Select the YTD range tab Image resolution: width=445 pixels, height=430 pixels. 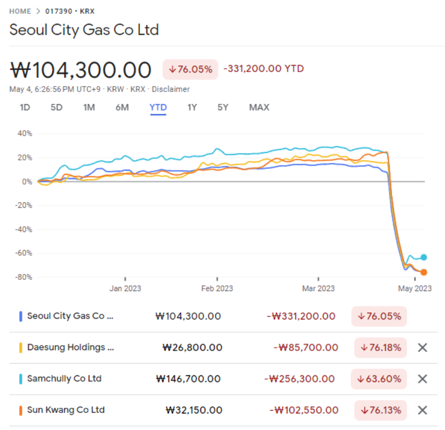(x=158, y=108)
